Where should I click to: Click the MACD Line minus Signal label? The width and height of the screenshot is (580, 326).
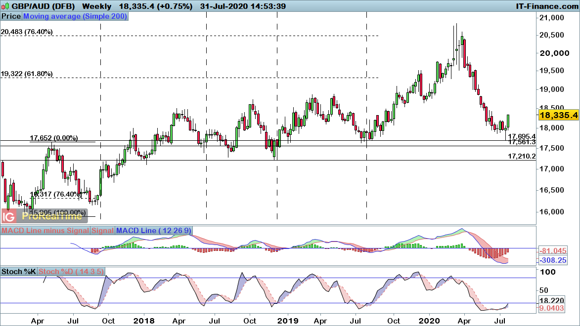click(45, 231)
